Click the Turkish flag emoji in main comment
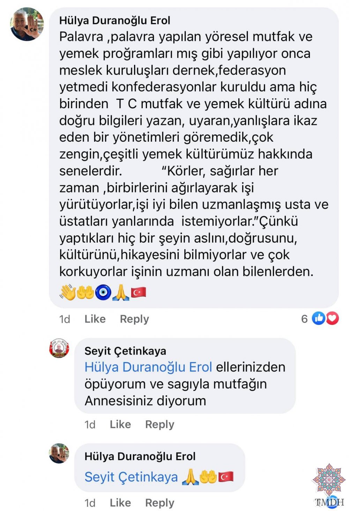The height and width of the screenshot is (511, 349). pyautogui.click(x=139, y=292)
